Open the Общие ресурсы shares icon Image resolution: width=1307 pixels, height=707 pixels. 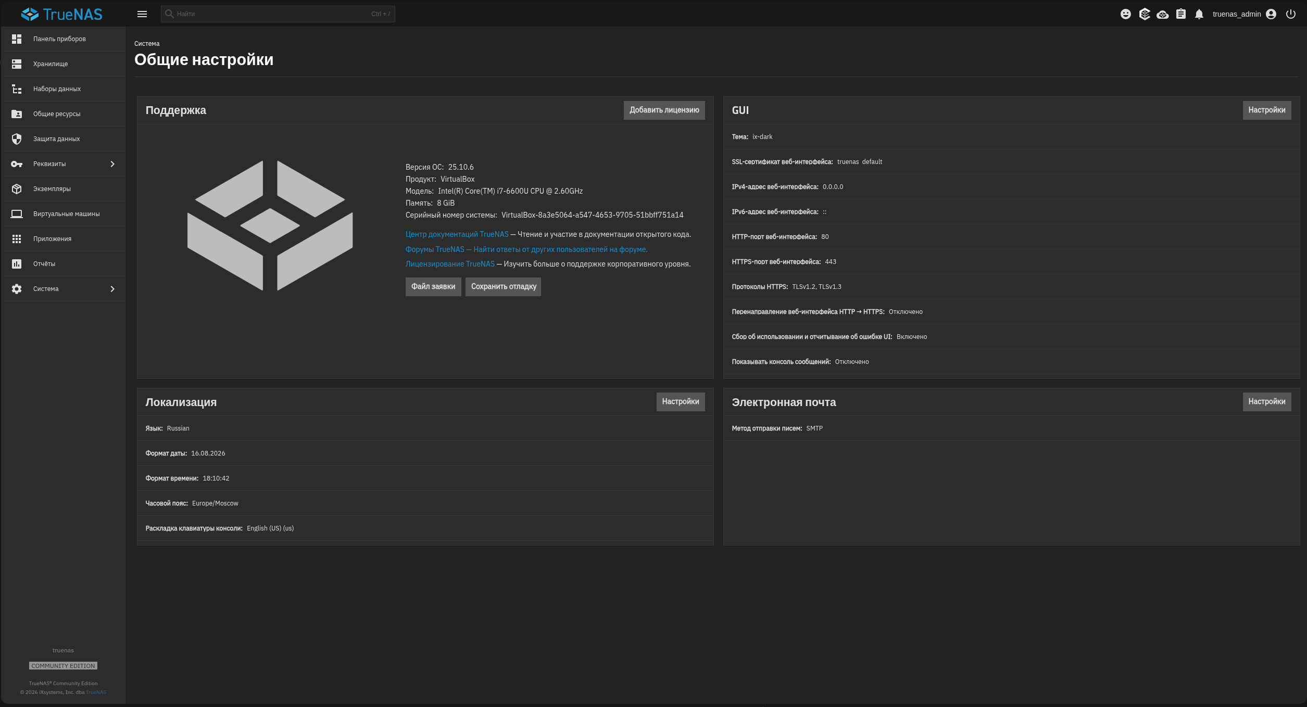[x=17, y=114]
